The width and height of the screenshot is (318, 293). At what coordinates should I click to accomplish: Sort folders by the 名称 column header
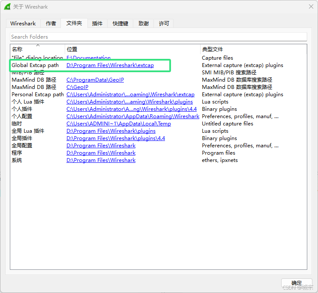pyautogui.click(x=38, y=49)
